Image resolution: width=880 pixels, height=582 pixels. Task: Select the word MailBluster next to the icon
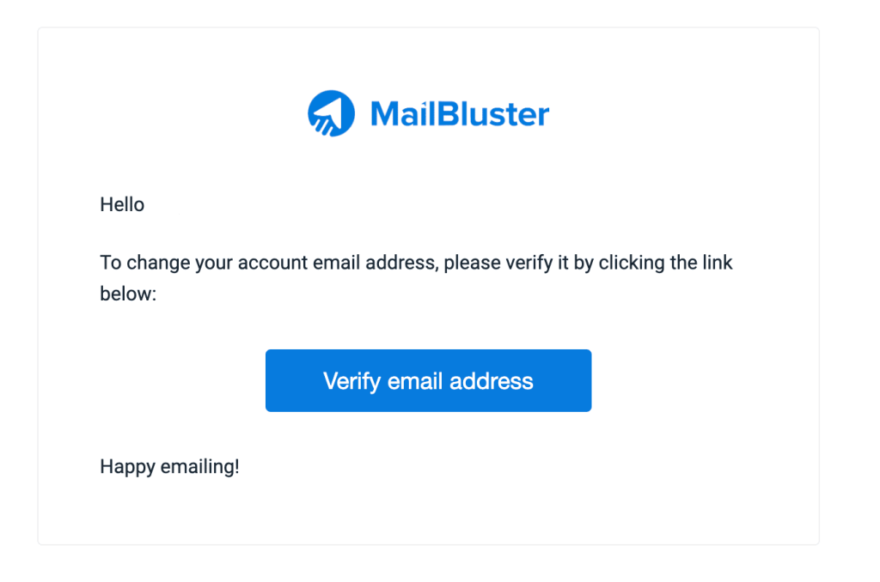[460, 112]
